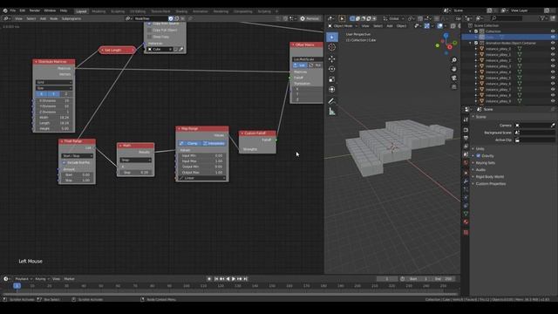Click the outliner filter funnel icon

pyautogui.click(x=542, y=18)
